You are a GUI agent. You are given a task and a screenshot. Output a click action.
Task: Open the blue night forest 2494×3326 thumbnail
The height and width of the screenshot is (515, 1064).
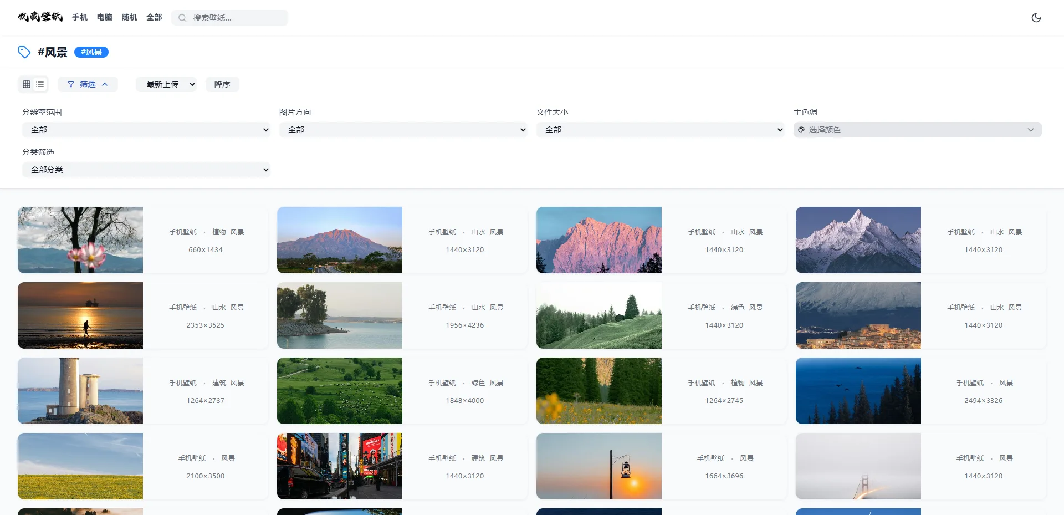[x=858, y=391]
